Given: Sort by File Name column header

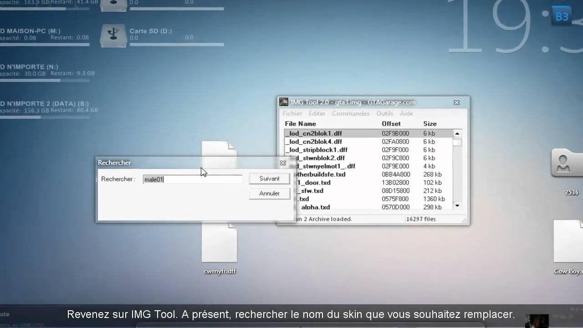Looking at the screenshot, I should (x=300, y=124).
